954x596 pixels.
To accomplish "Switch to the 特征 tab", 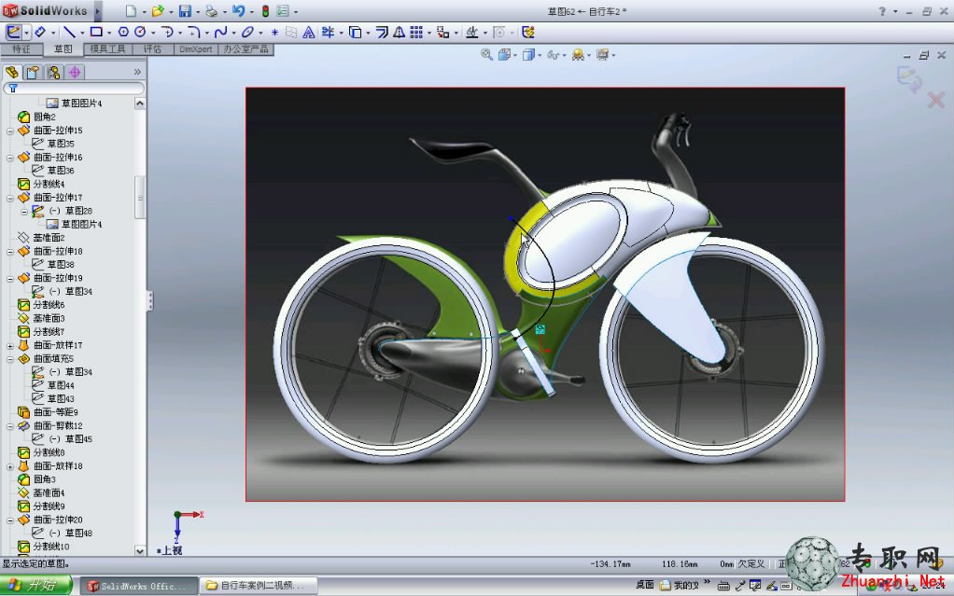I will pos(21,49).
